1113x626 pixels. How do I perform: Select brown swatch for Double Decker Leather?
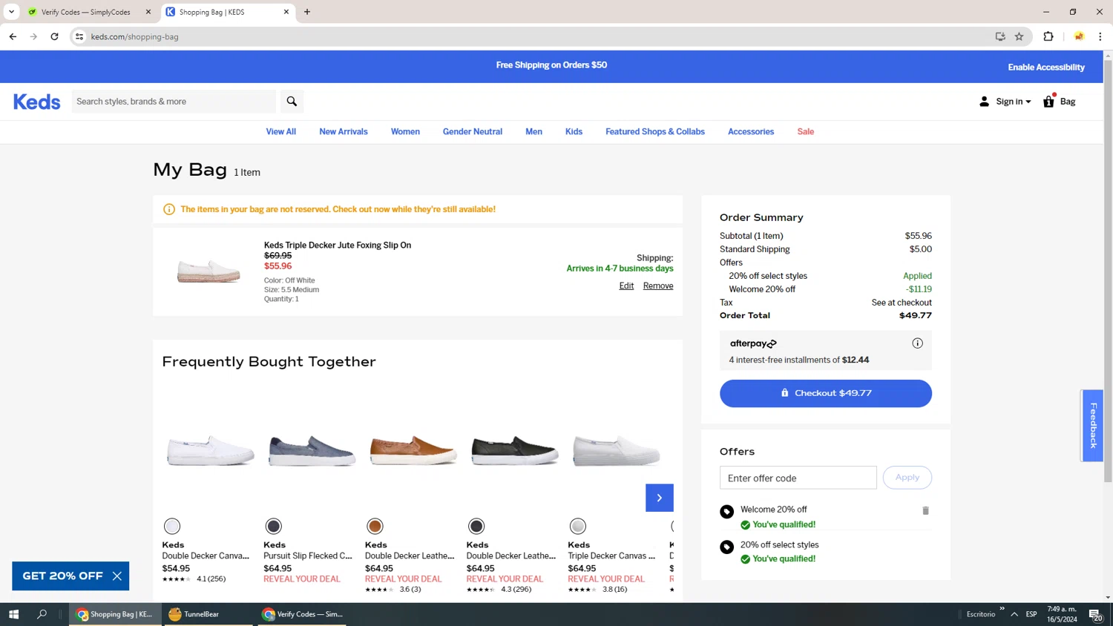pos(375,526)
